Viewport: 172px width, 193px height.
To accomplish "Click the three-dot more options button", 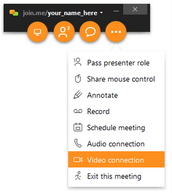I will [116, 32].
